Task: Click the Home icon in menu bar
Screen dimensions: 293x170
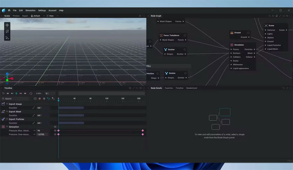Action: click(x=9, y=10)
